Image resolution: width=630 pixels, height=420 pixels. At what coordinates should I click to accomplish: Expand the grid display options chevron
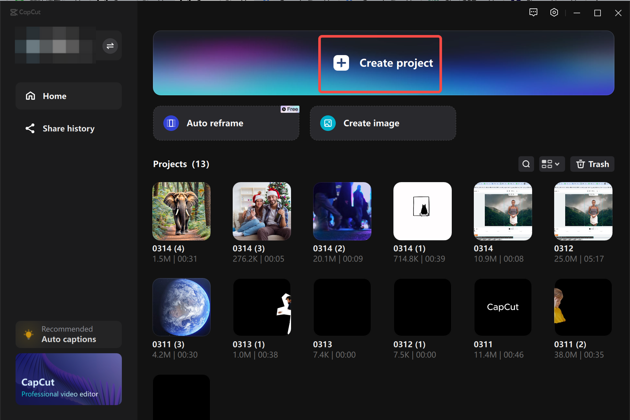coord(557,164)
